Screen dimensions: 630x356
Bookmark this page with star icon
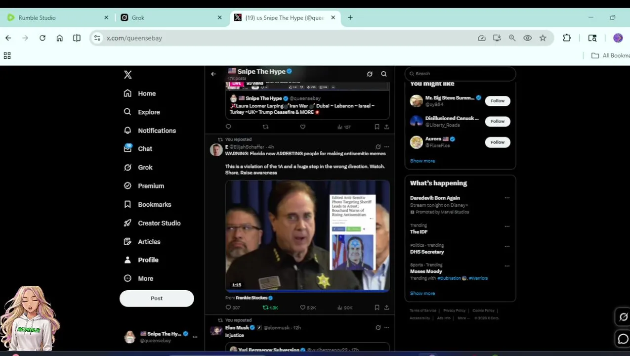(x=543, y=38)
